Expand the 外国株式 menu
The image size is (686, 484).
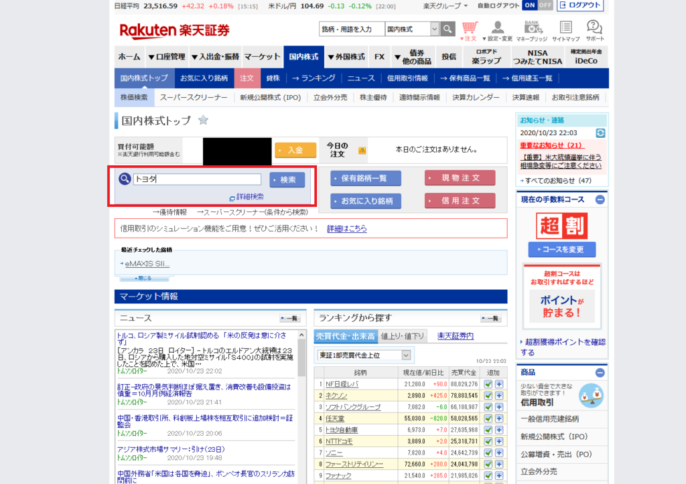[346, 57]
